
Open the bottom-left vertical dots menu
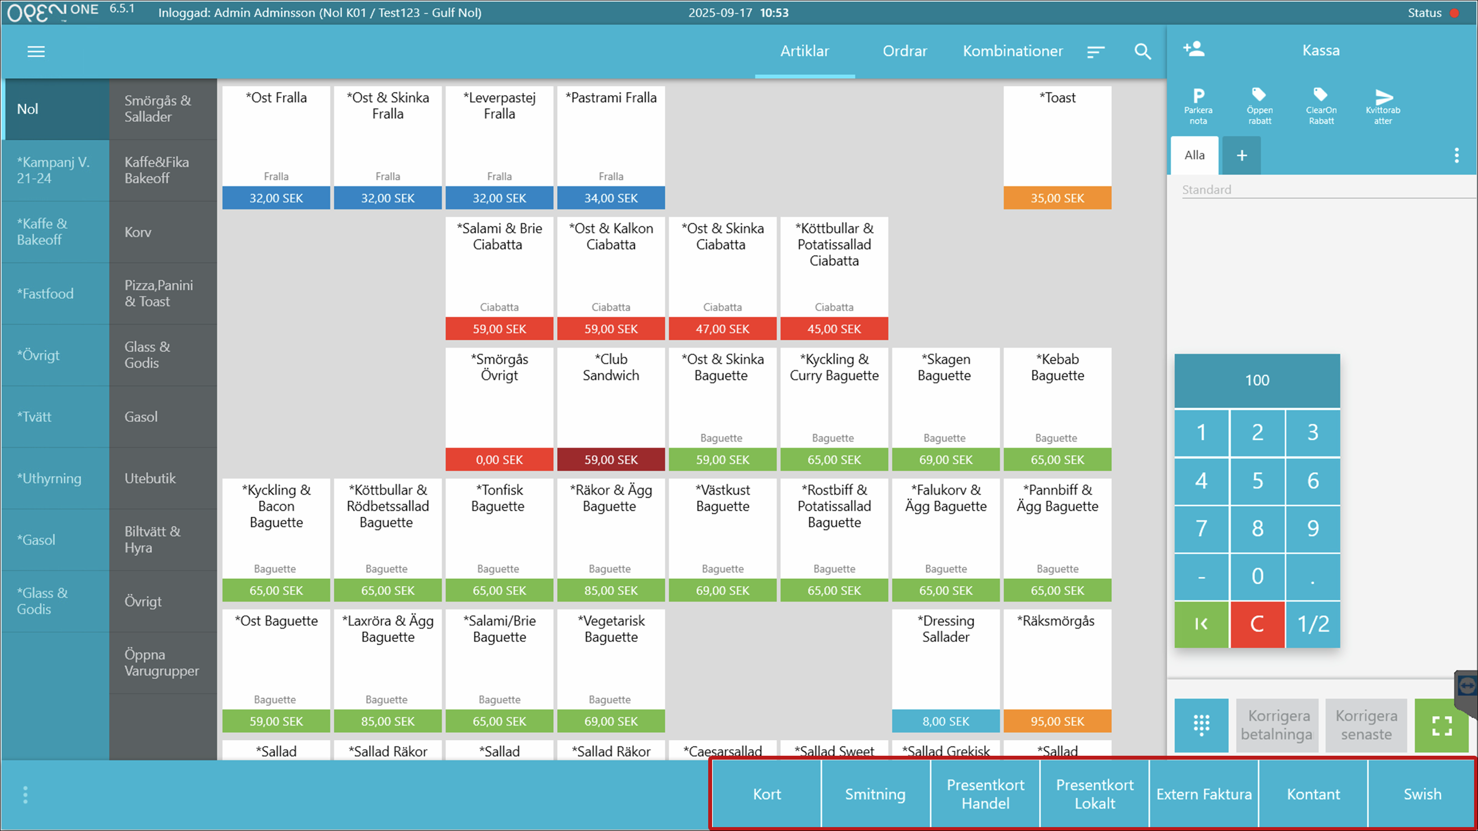(25, 795)
